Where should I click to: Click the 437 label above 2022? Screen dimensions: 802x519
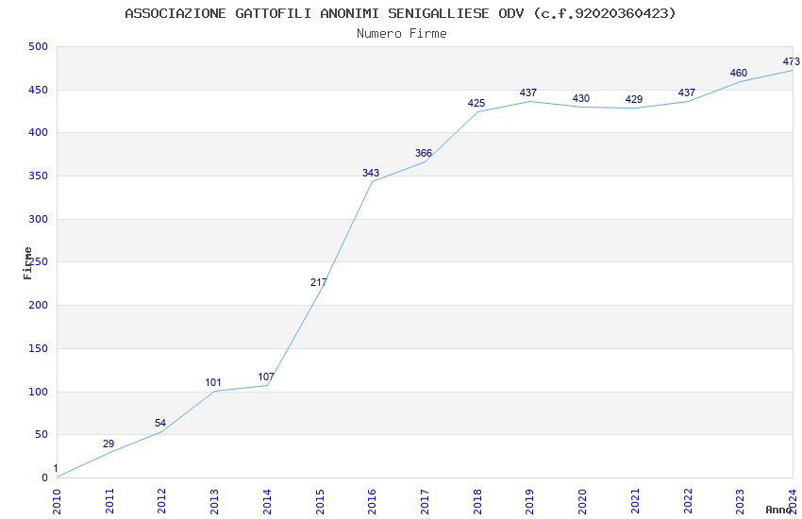coord(686,93)
